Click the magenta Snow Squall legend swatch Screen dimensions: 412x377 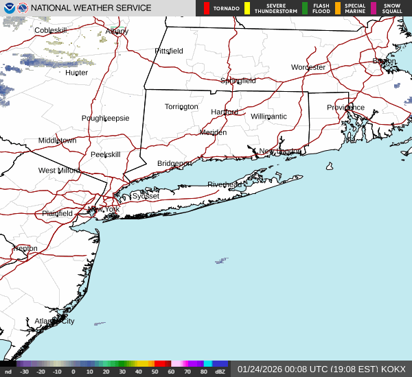point(374,8)
